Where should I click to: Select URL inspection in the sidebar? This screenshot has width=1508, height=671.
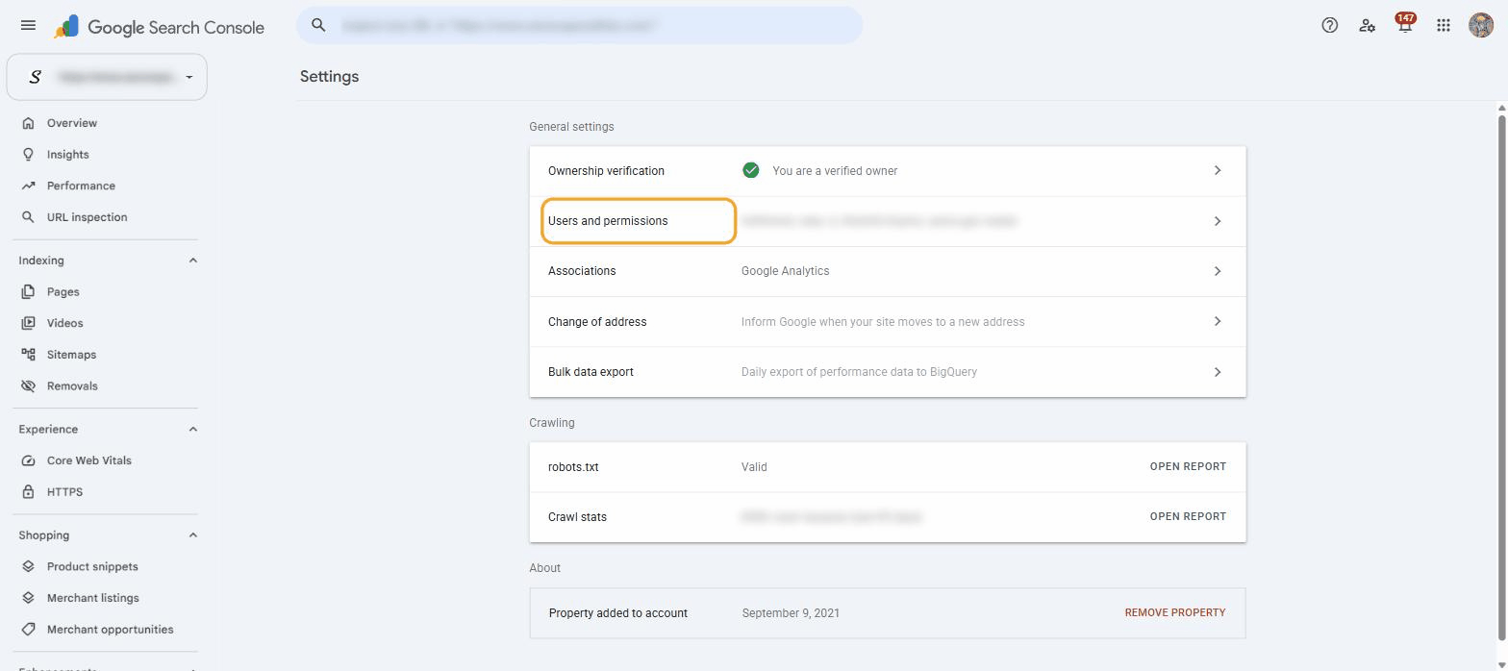87,217
